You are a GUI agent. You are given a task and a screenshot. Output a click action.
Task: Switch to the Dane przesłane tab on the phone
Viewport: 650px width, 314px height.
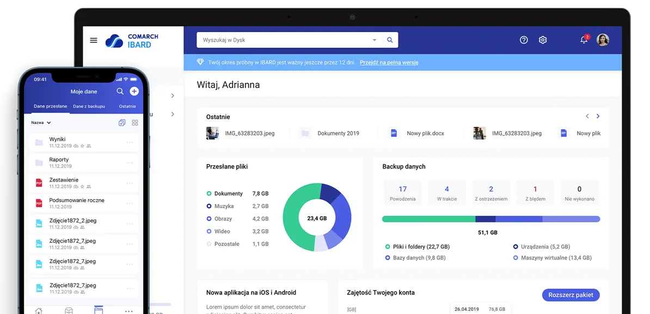point(51,106)
